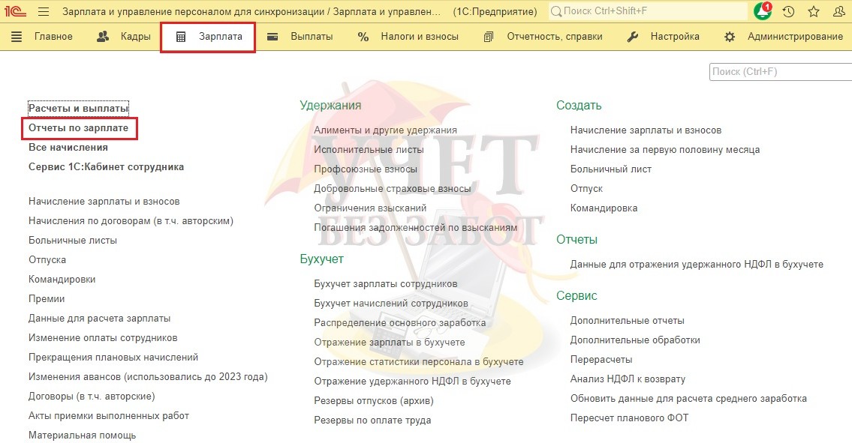Open Профсоюзные взносы
The height and width of the screenshot is (443, 852).
click(x=366, y=169)
